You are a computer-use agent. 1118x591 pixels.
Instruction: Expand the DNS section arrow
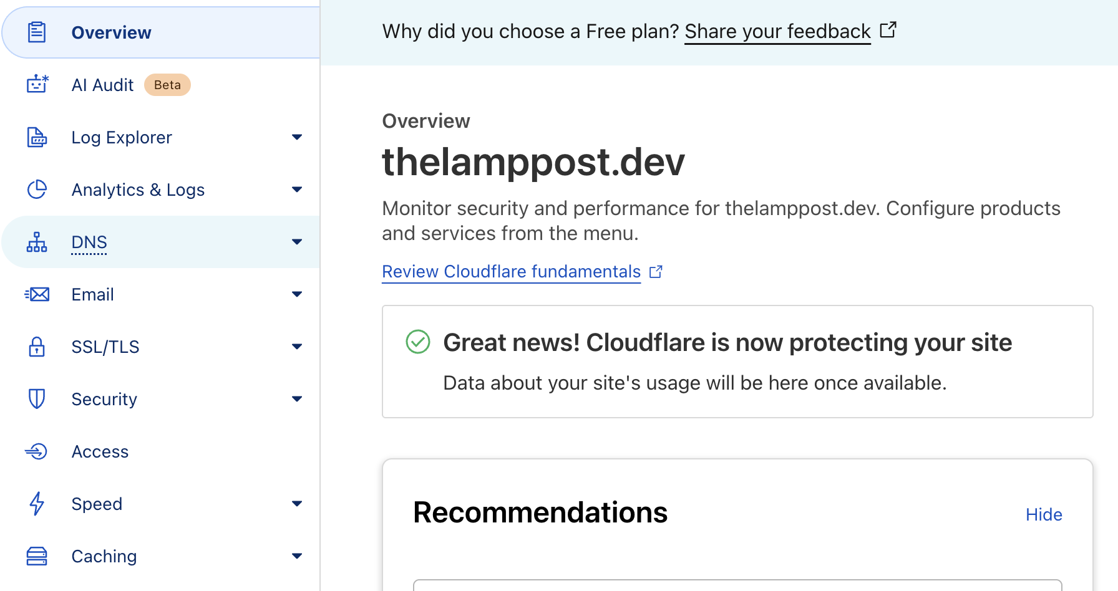(297, 242)
